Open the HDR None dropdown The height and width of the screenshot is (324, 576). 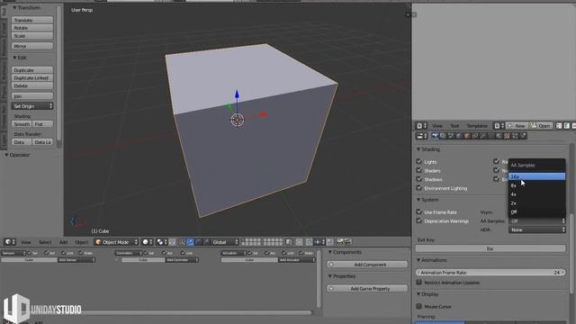537,229
